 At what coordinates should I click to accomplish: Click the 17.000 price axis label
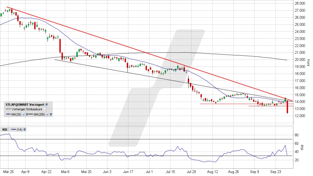(x=300, y=81)
